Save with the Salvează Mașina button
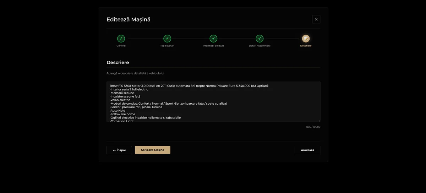The height and width of the screenshot is (193, 426). (153, 150)
